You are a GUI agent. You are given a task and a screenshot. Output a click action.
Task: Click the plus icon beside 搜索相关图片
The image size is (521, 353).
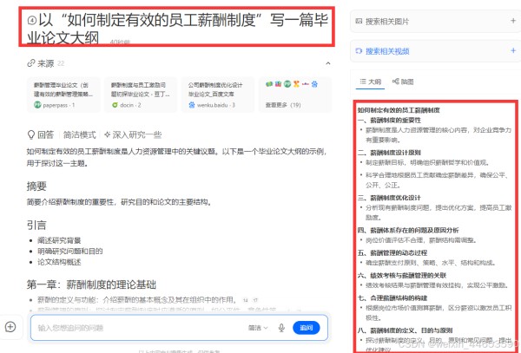(513, 21)
